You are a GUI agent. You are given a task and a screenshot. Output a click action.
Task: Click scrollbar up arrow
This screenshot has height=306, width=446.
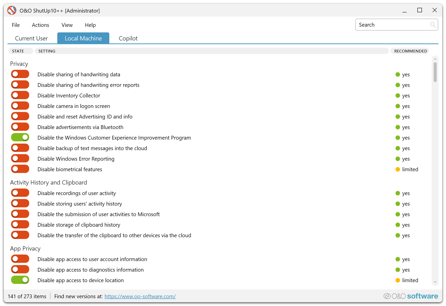(435, 59)
